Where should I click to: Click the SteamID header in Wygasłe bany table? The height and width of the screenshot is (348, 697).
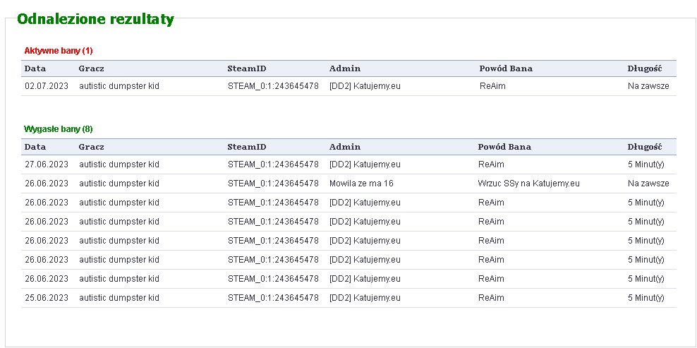tap(247, 147)
